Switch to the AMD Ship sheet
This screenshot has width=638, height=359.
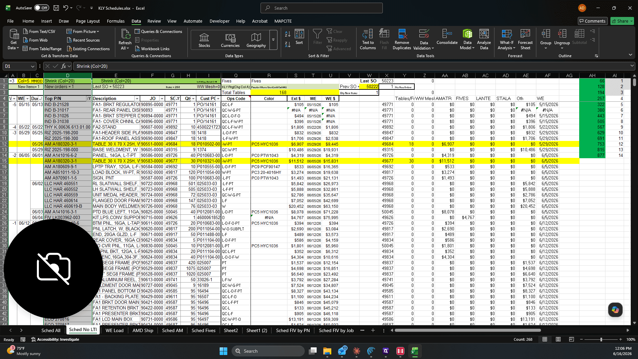(143, 330)
